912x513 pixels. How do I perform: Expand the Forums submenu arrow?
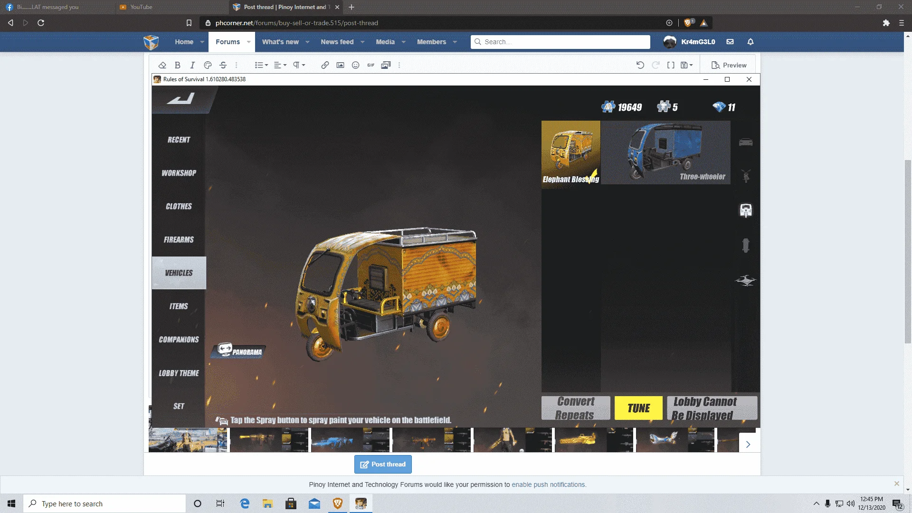tap(249, 42)
